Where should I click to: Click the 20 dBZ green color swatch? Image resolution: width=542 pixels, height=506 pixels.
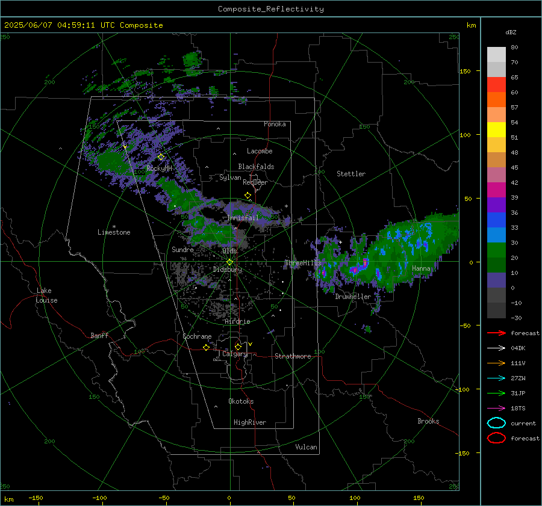[496, 250]
